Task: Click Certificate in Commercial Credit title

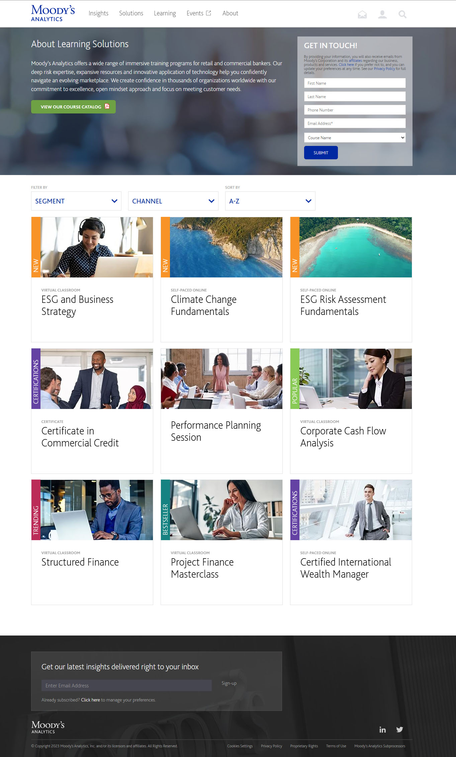Action: click(x=80, y=437)
